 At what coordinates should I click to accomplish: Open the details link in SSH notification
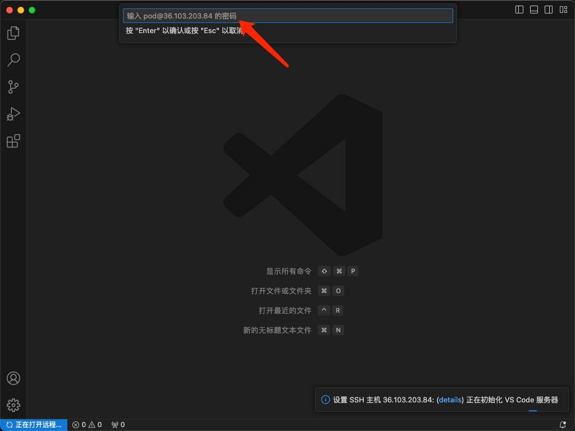[450, 400]
